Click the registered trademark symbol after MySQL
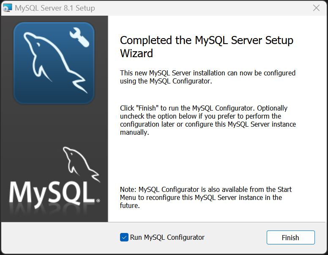328x255 pixels. (x=98, y=201)
